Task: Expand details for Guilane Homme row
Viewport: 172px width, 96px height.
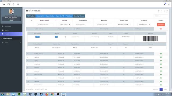Action: click(161, 54)
